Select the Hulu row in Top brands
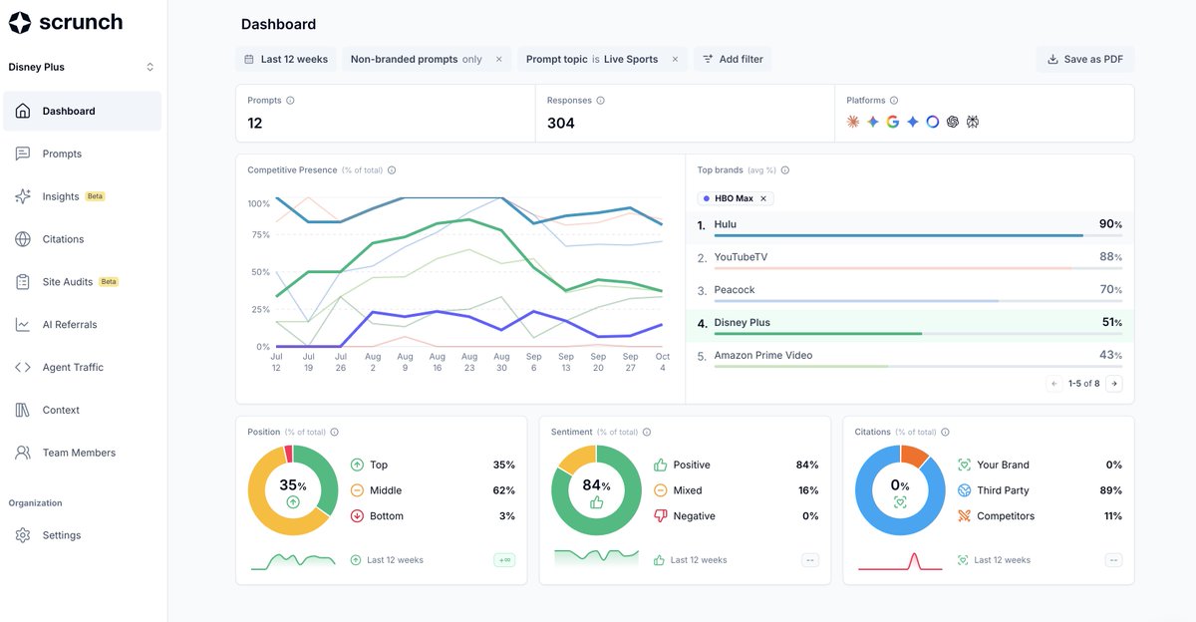 pos(910,227)
